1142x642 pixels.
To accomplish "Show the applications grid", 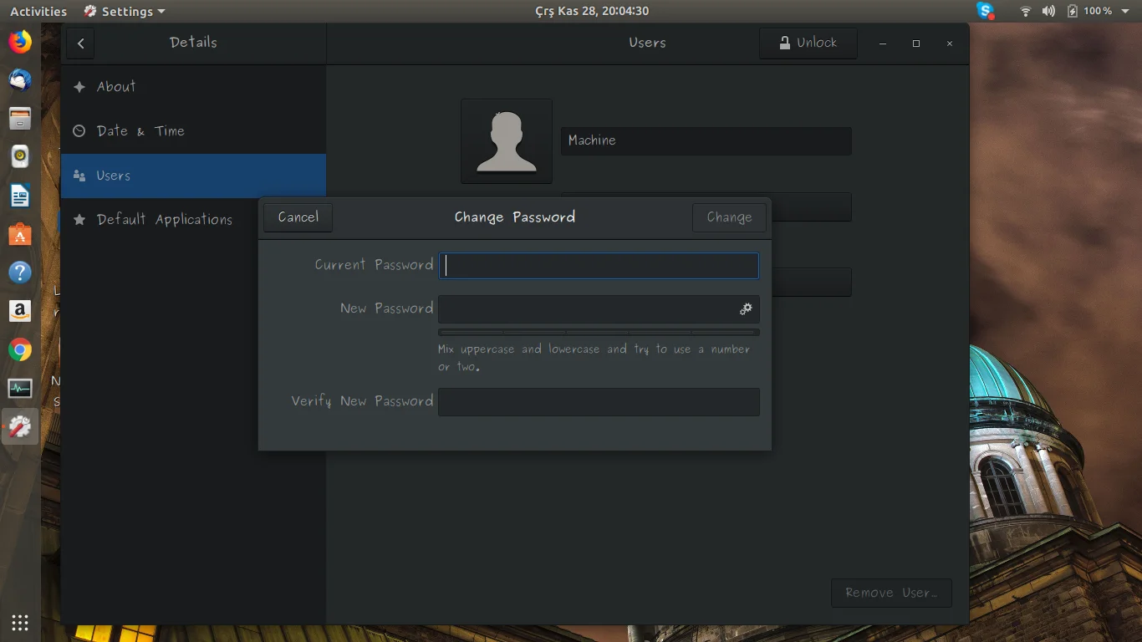I will (x=20, y=622).
